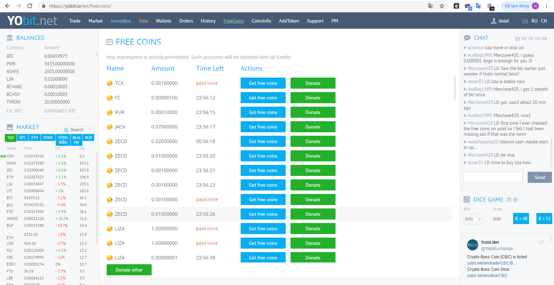Click the Donate other button
This screenshot has width=554, height=285.
tap(129, 270)
